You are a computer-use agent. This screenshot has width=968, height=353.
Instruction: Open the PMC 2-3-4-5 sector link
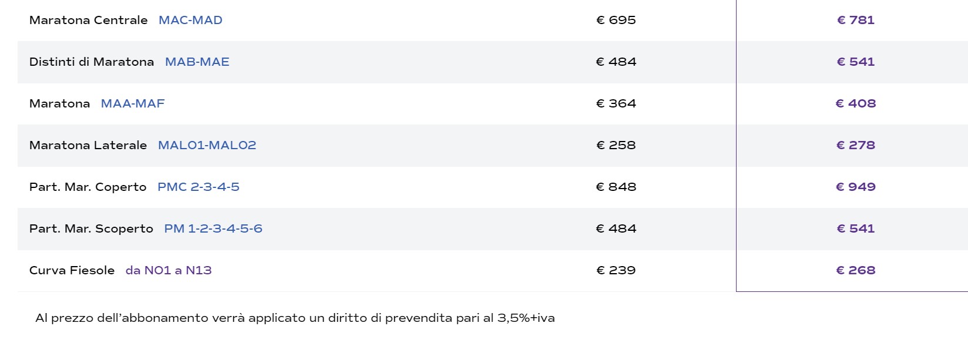[198, 187]
